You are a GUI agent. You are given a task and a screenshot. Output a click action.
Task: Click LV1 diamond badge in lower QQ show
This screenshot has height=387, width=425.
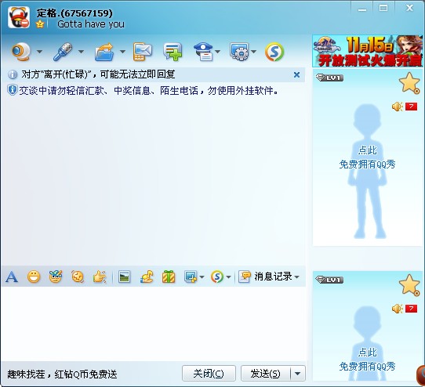coord(329,280)
